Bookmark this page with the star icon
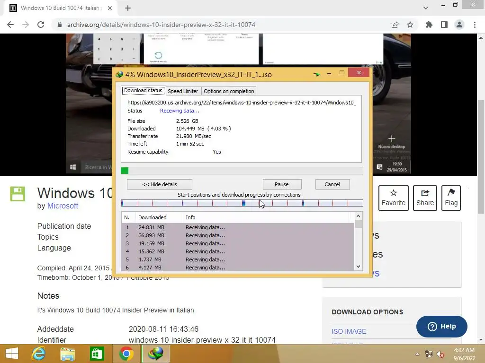 click(x=410, y=25)
